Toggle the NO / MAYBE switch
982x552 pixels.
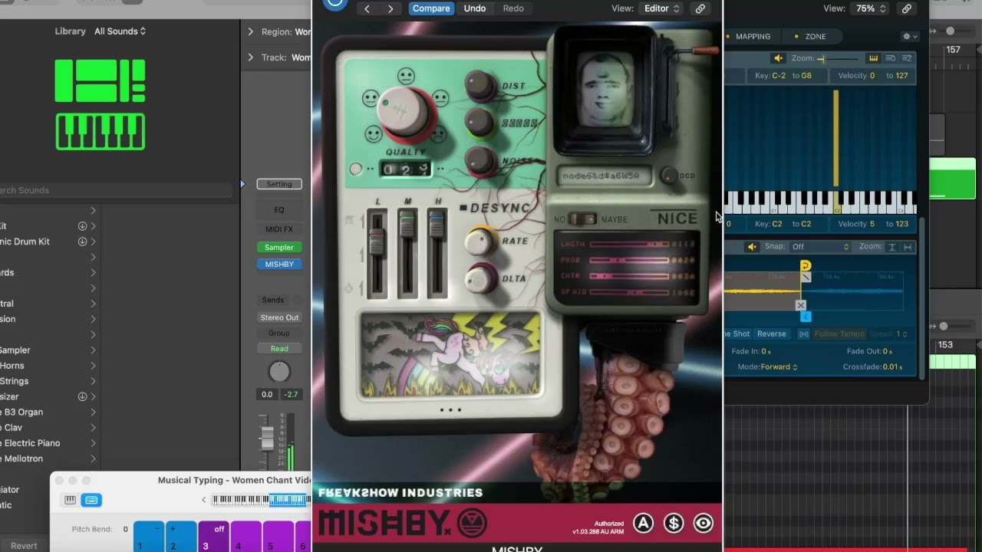[x=582, y=219]
